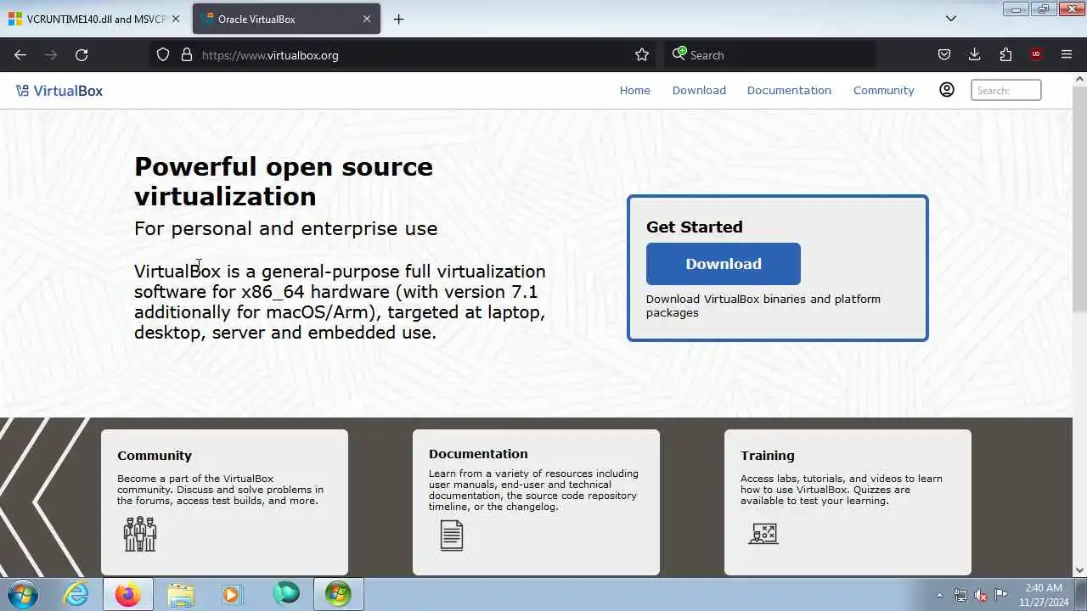Viewport: 1087px width, 611px height.
Task: Close the Oracle VirtualBox tab
Action: tap(367, 19)
